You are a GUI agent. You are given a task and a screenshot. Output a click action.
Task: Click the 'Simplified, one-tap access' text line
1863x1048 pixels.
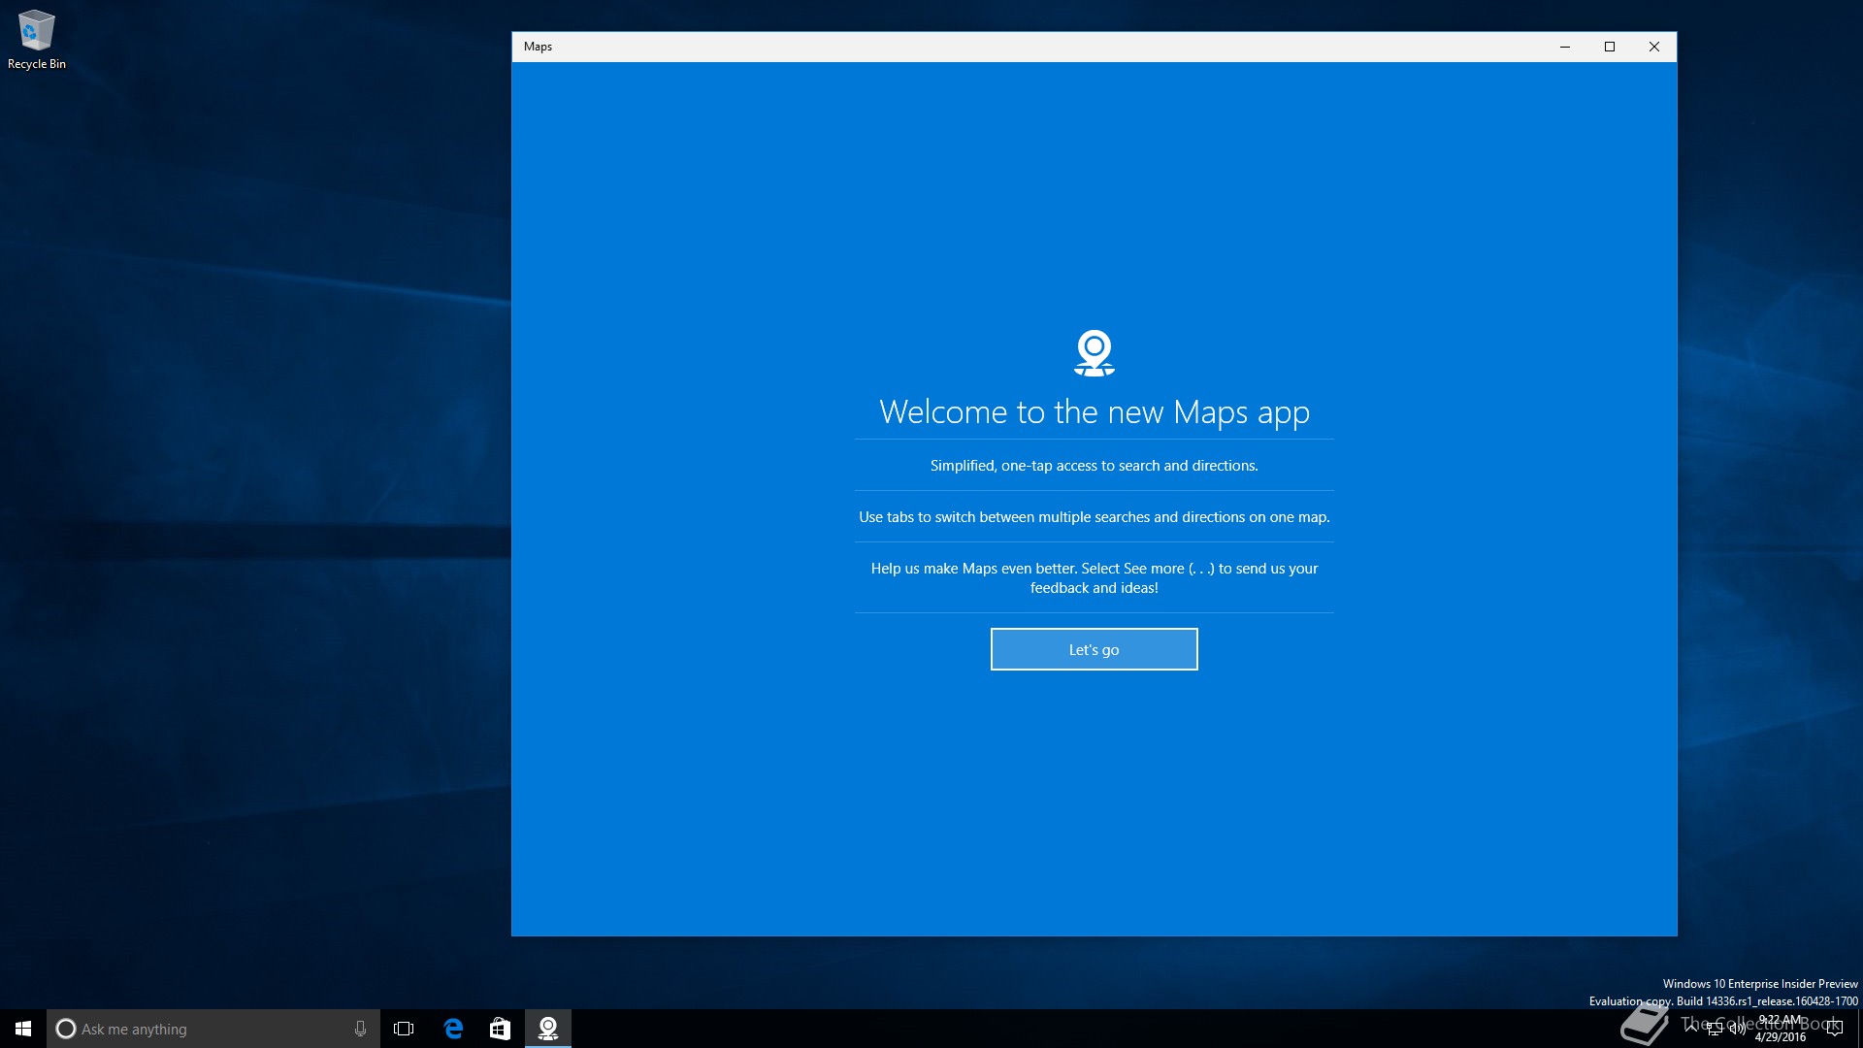tap(1094, 466)
